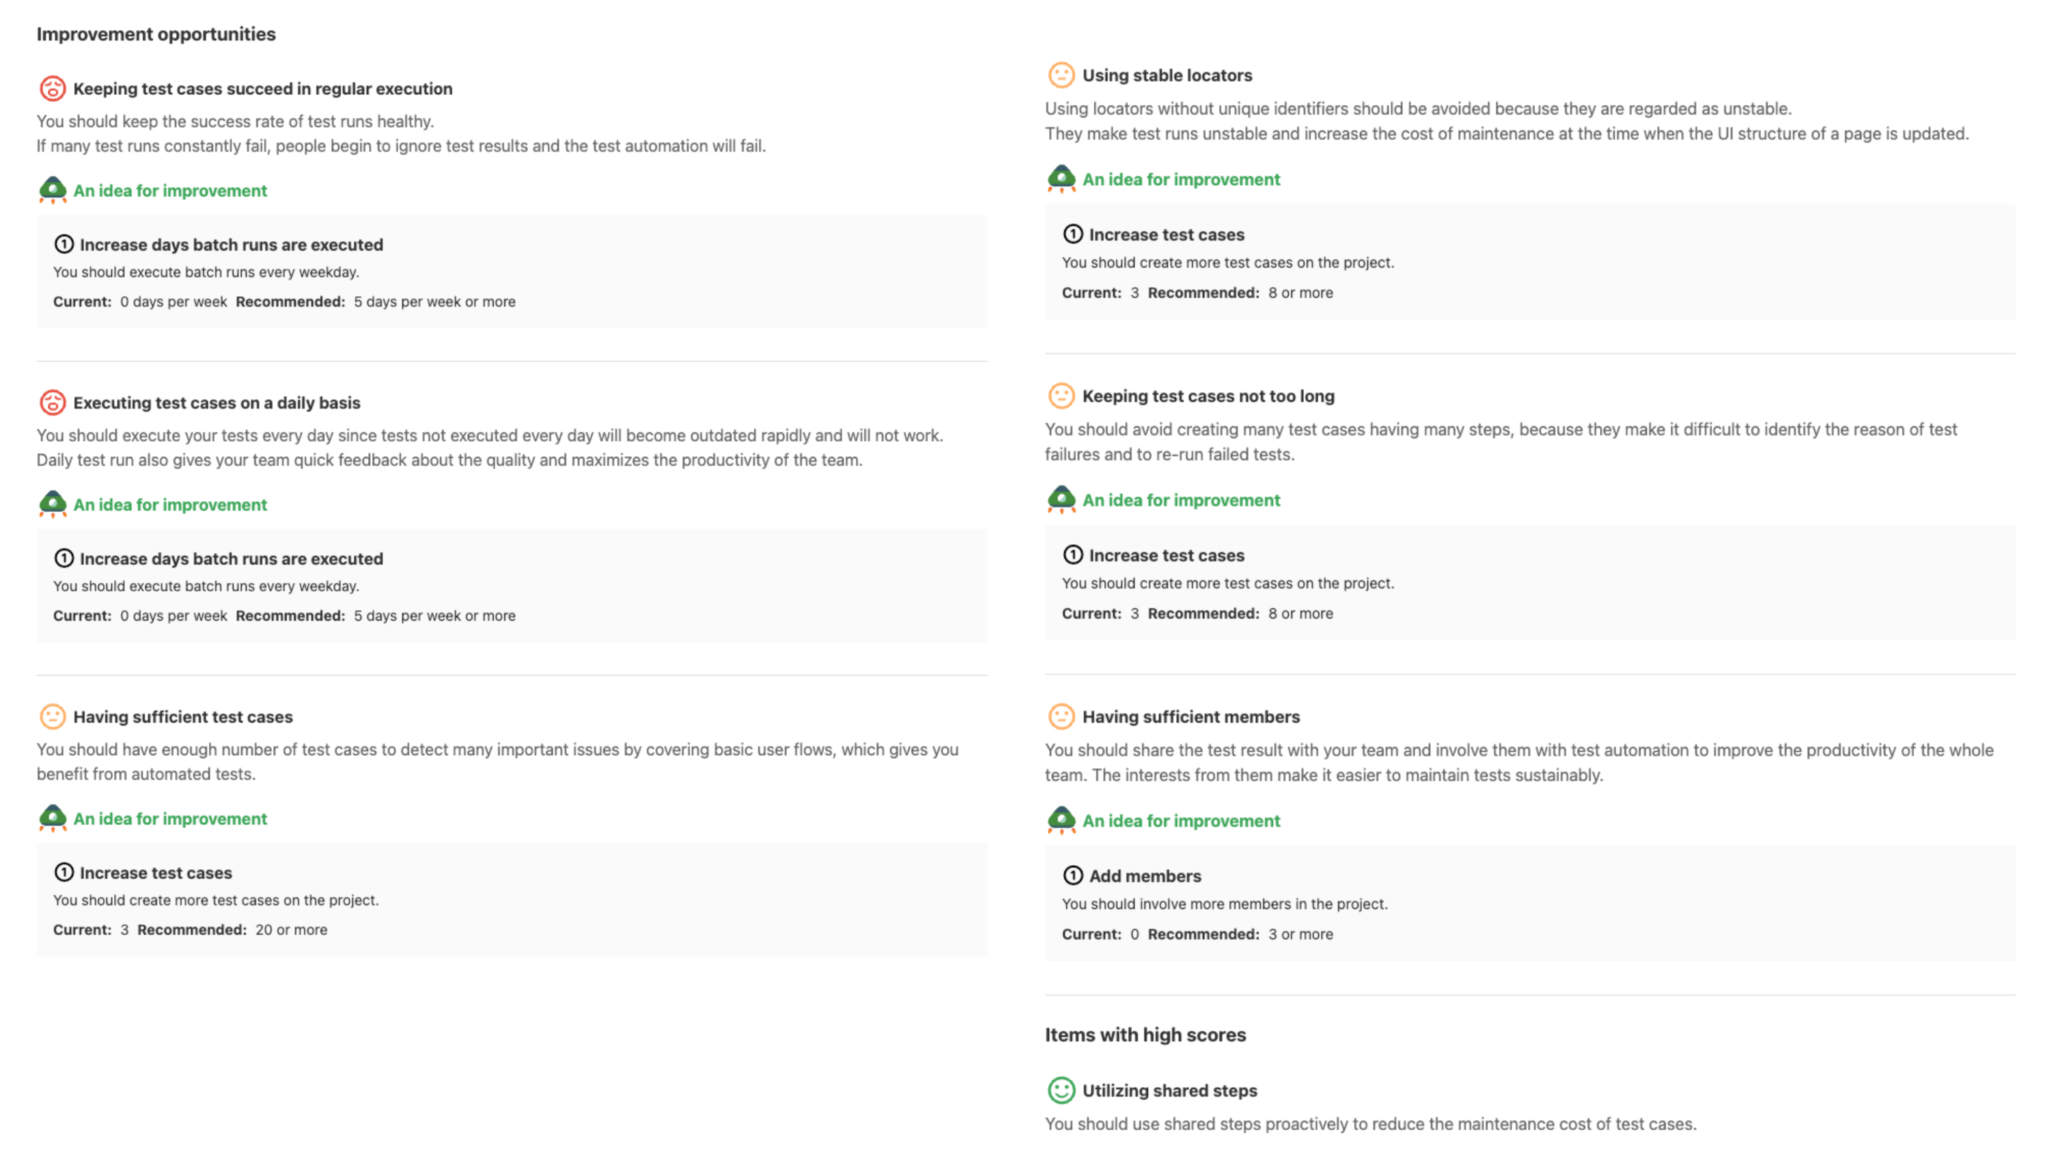Click the 'Having sufficient members' title

coord(1190,717)
